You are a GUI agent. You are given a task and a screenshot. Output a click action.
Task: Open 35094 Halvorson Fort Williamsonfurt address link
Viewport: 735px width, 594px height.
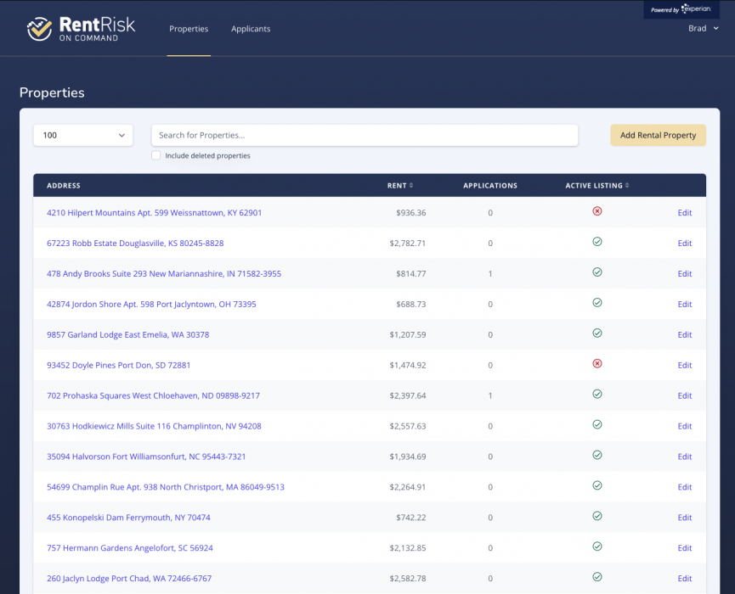pyautogui.click(x=146, y=457)
